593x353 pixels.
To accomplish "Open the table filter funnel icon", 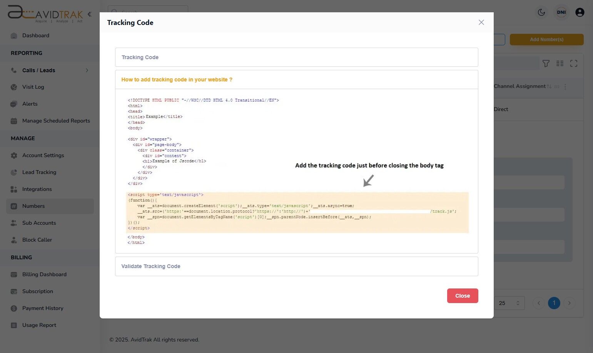I will pos(546,63).
